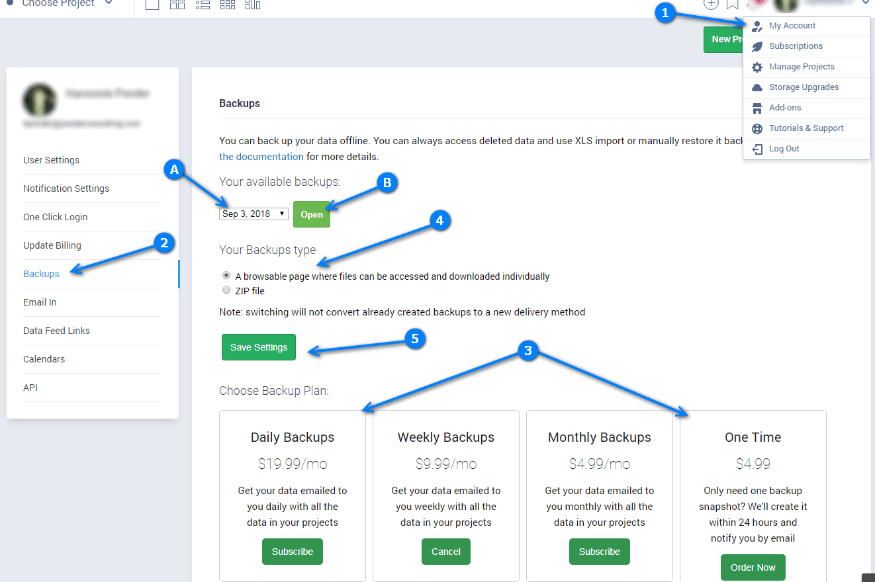Viewport: 875px width, 582px height.
Task: Select ZIP file backup type
Action: (x=226, y=290)
